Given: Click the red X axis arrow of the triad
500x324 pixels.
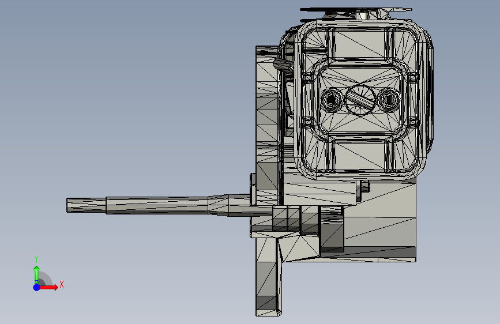Looking at the screenshot, I should click(x=48, y=287).
